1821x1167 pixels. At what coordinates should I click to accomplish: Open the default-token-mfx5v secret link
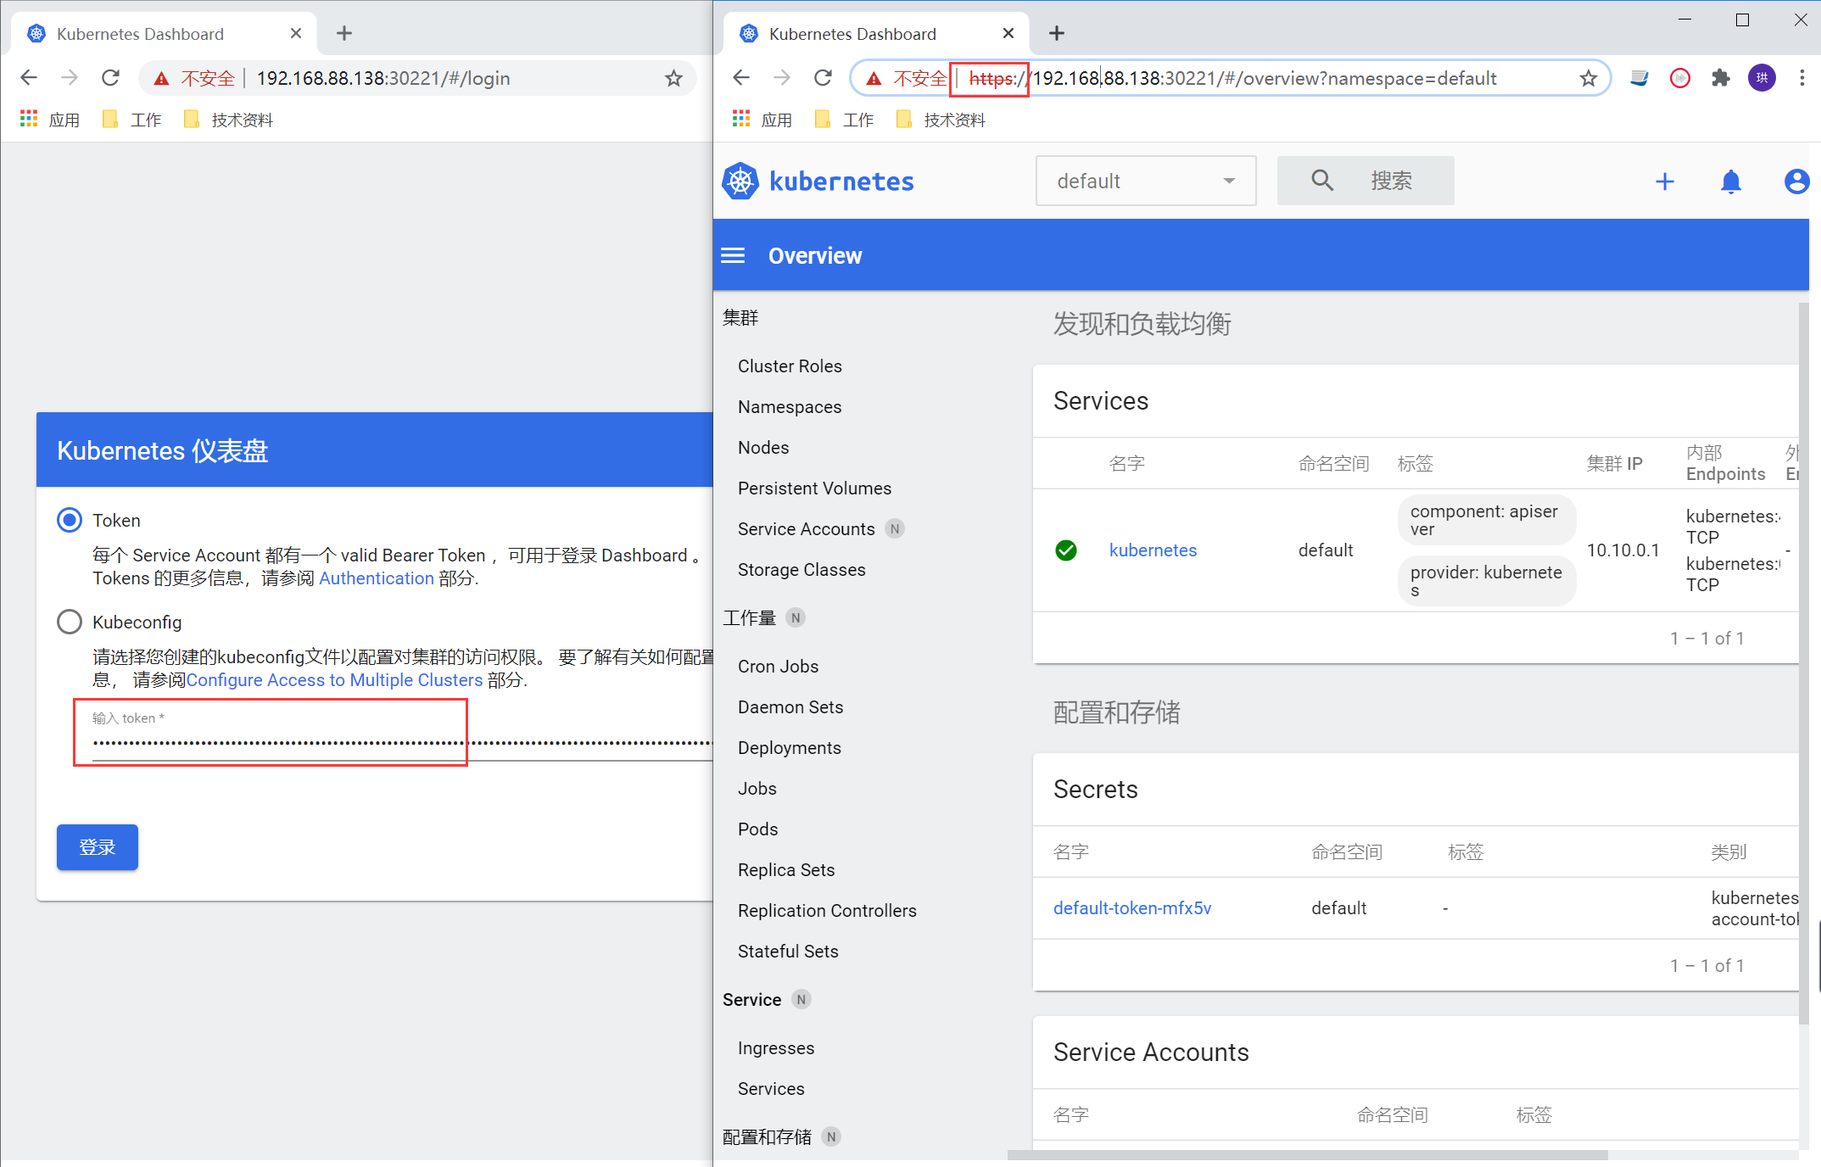1131,908
